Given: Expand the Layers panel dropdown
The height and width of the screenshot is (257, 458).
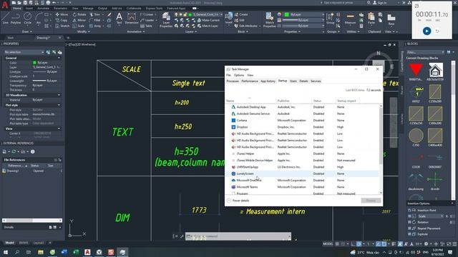Looking at the screenshot, I should pos(191,31).
